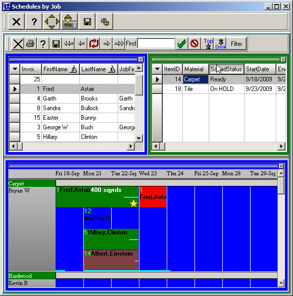293x296 pixels.
Task: Go to previous record with left arrow
Action: pyautogui.click(x=81, y=44)
